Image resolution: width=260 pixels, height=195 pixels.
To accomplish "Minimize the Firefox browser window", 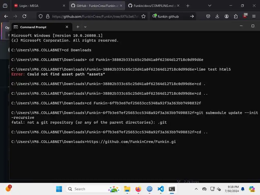I will pos(231,6).
